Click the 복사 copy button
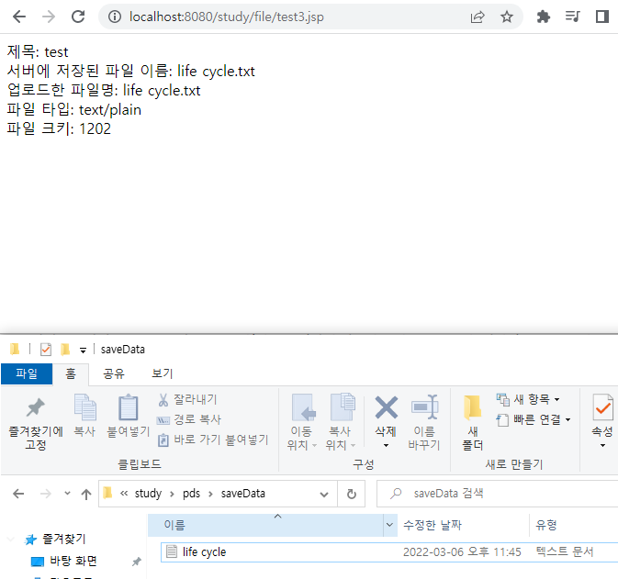Viewport: 618px width, 579px height. click(x=84, y=416)
